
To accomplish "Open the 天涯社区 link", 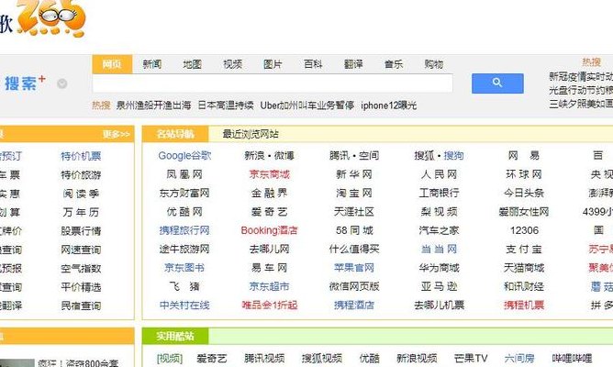I will coord(354,212).
